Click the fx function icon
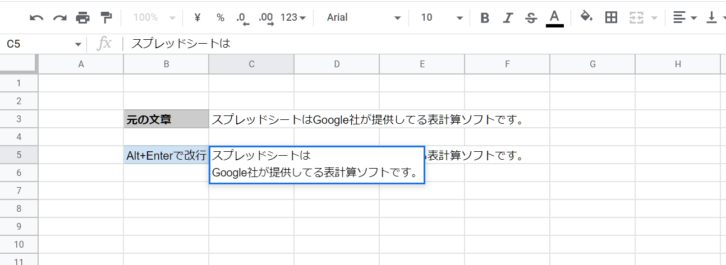 104,44
